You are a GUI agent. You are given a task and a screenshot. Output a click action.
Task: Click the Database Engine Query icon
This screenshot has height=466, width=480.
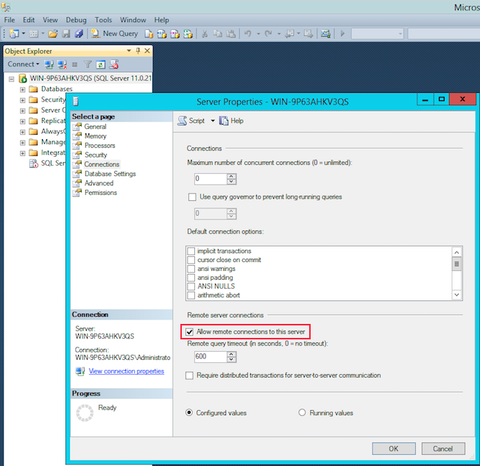click(149, 34)
